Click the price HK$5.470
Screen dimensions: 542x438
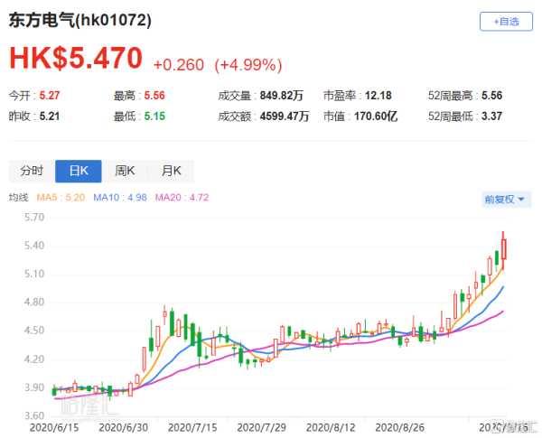click(x=76, y=58)
